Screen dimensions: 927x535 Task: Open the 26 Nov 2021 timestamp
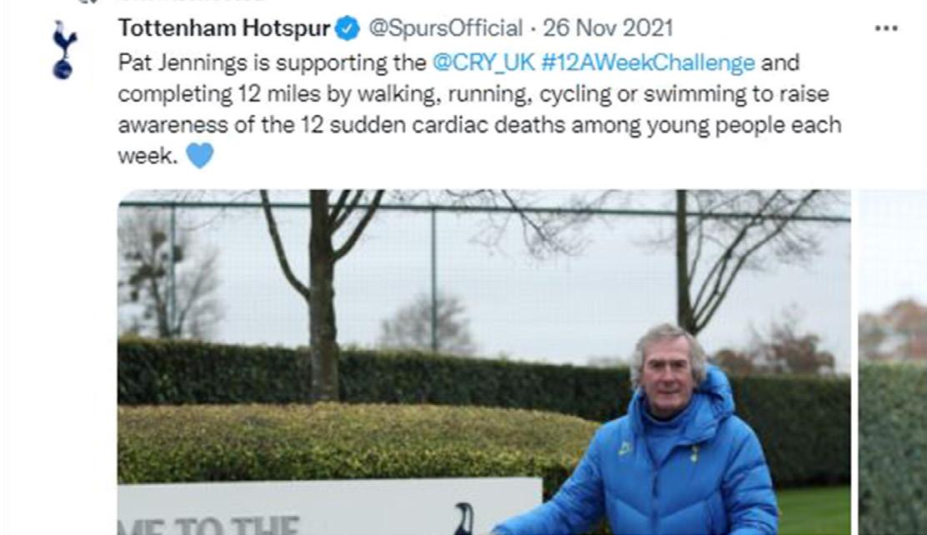coord(608,28)
